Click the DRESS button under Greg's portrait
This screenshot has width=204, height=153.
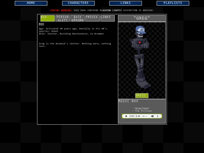point(142,96)
